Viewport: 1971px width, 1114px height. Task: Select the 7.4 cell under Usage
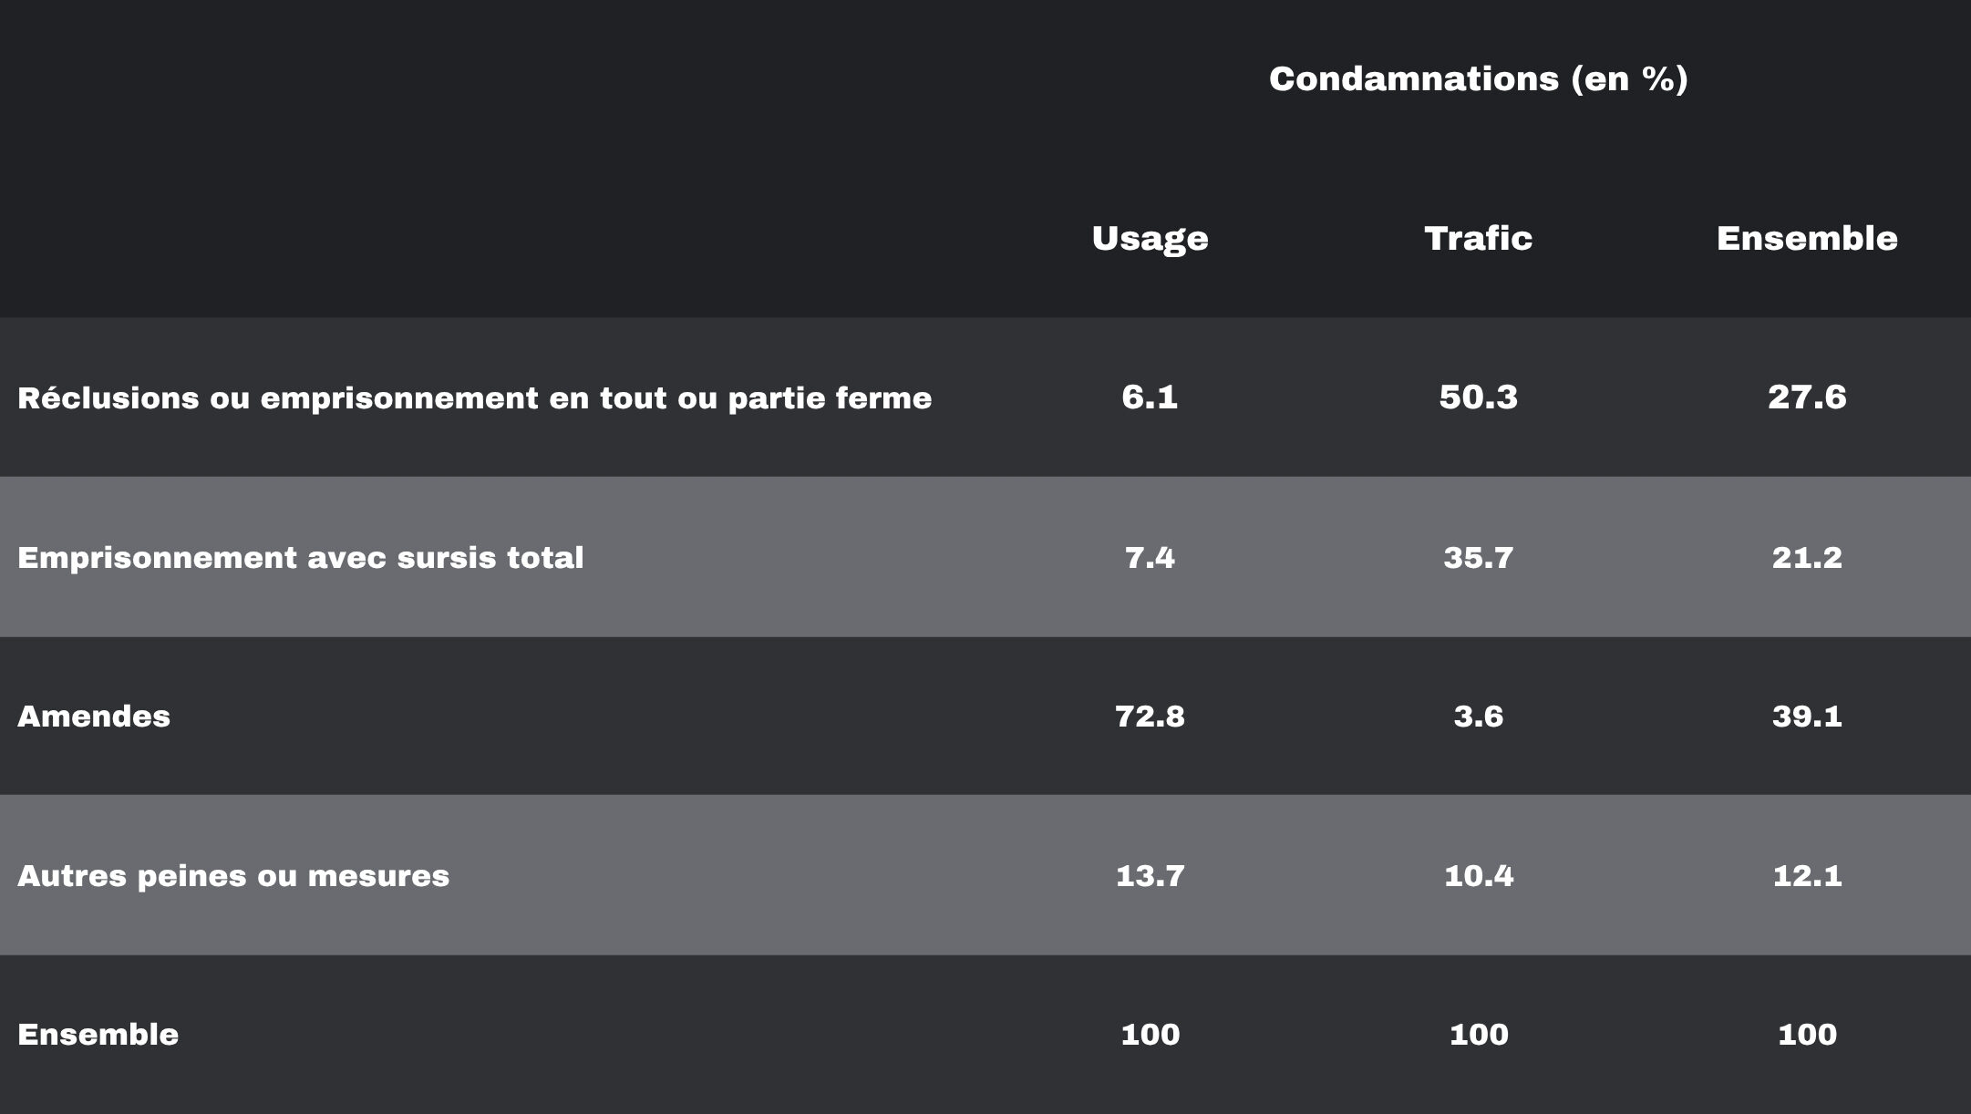pyautogui.click(x=1150, y=557)
